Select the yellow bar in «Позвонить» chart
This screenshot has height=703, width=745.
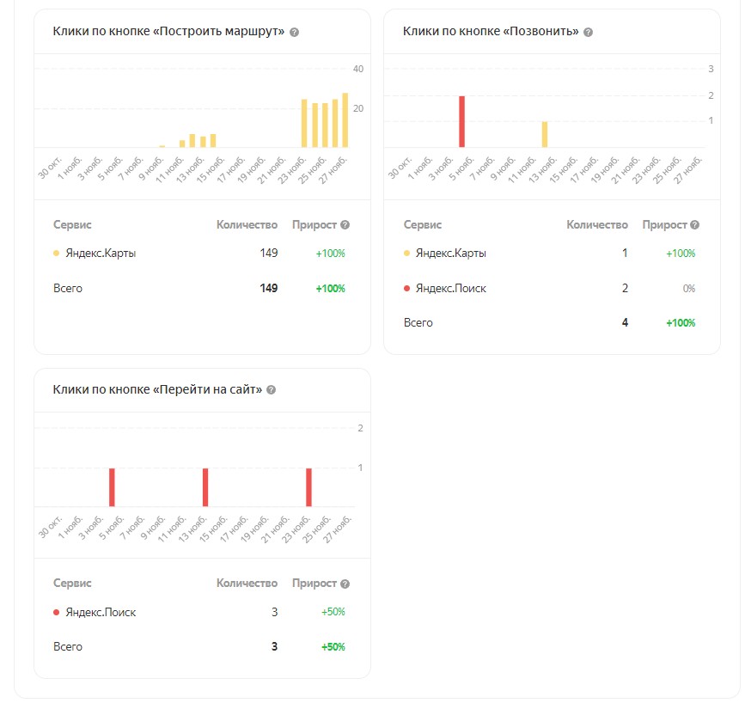click(x=545, y=135)
